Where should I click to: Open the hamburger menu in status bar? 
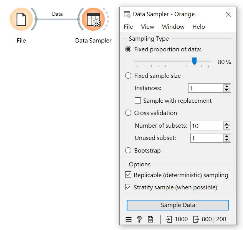coord(129,219)
